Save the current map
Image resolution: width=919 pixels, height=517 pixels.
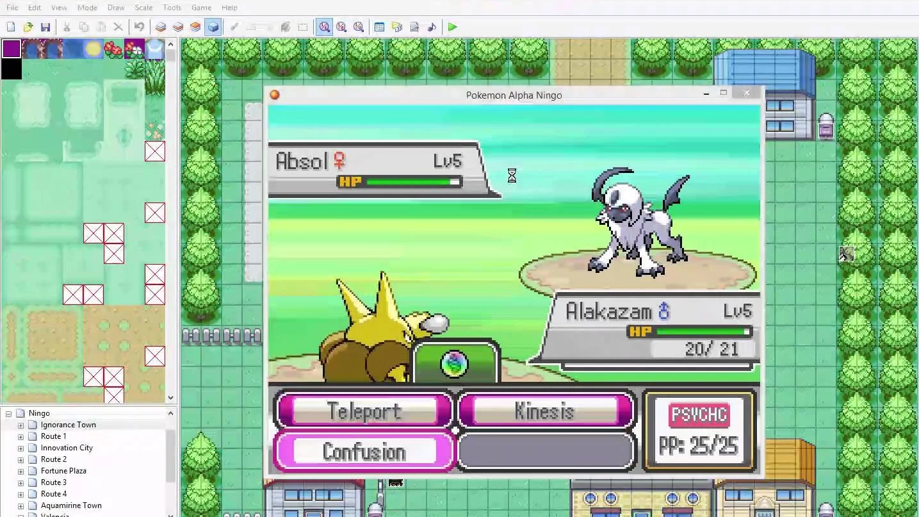coord(45,26)
